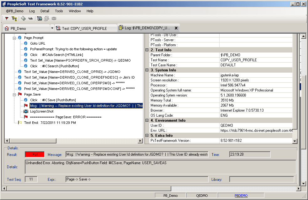Collapse the 3. System Info section
Viewport: 308px width, 200px height.
[147, 70]
